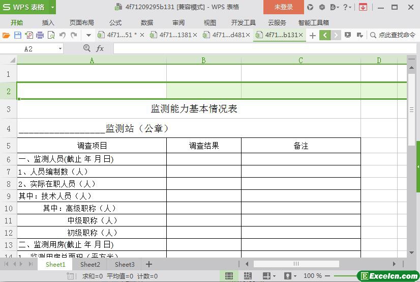This screenshot has width=420, height=282.
Task: Open the 开始 ribbon tab
Action: [17, 22]
